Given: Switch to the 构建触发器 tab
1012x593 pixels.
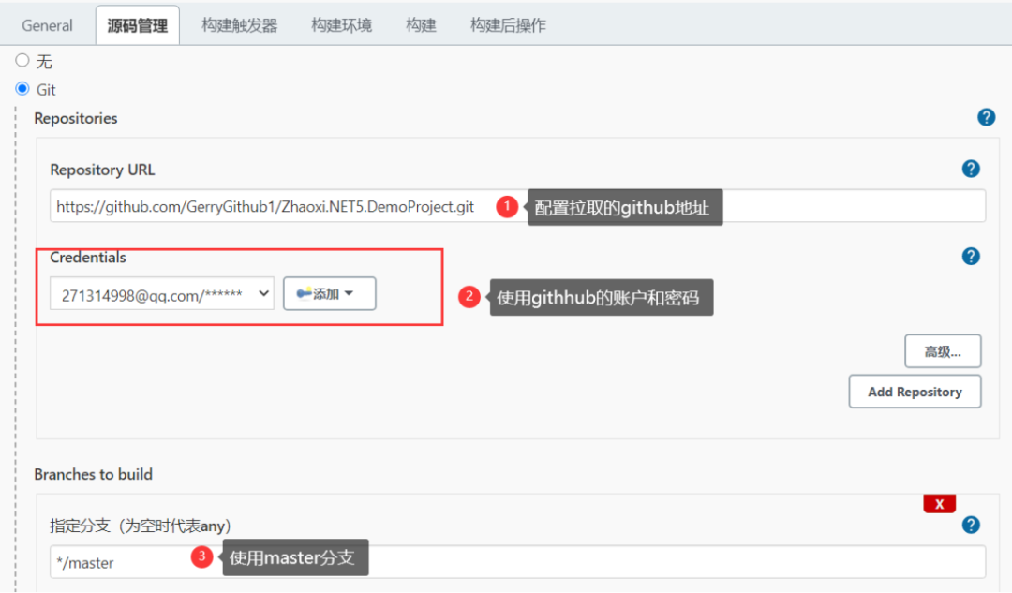Looking at the screenshot, I should pyautogui.click(x=240, y=26).
